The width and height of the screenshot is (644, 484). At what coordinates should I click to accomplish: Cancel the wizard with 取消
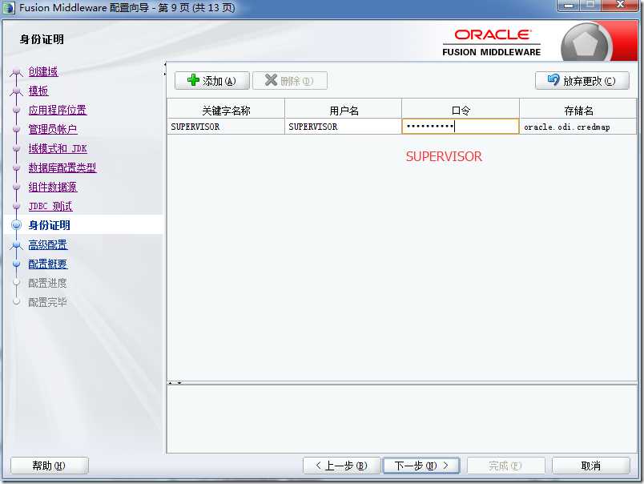point(590,466)
